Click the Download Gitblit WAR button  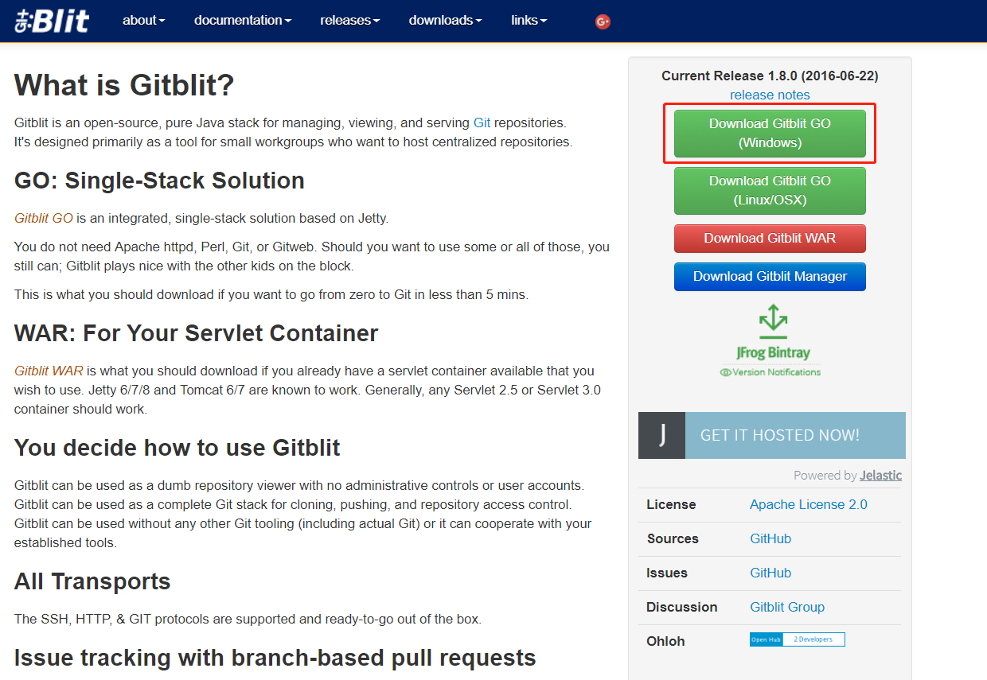[770, 239]
